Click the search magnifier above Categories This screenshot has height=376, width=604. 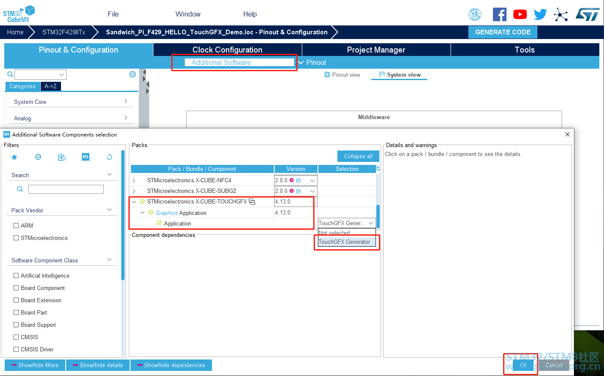point(11,75)
